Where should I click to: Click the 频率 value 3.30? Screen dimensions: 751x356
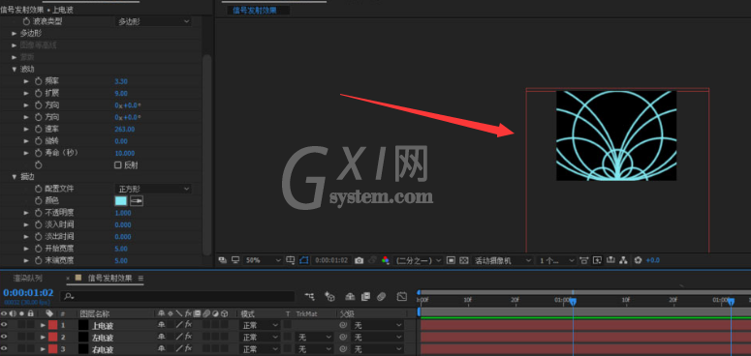coord(121,81)
